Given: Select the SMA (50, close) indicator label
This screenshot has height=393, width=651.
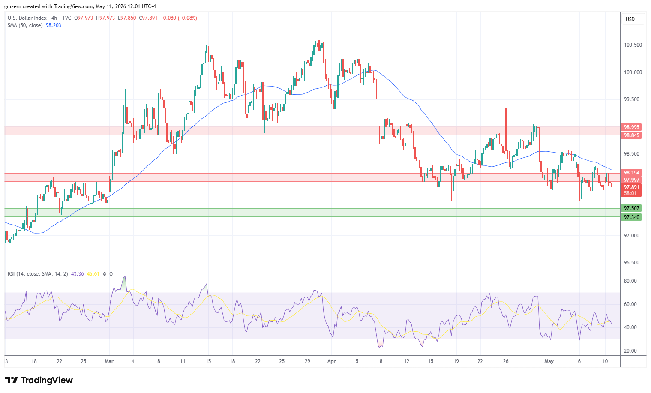Looking at the screenshot, I should (x=25, y=25).
